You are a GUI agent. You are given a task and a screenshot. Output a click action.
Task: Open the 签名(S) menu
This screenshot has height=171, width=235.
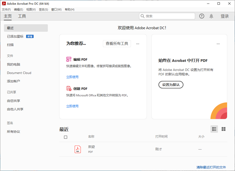[43, 9]
